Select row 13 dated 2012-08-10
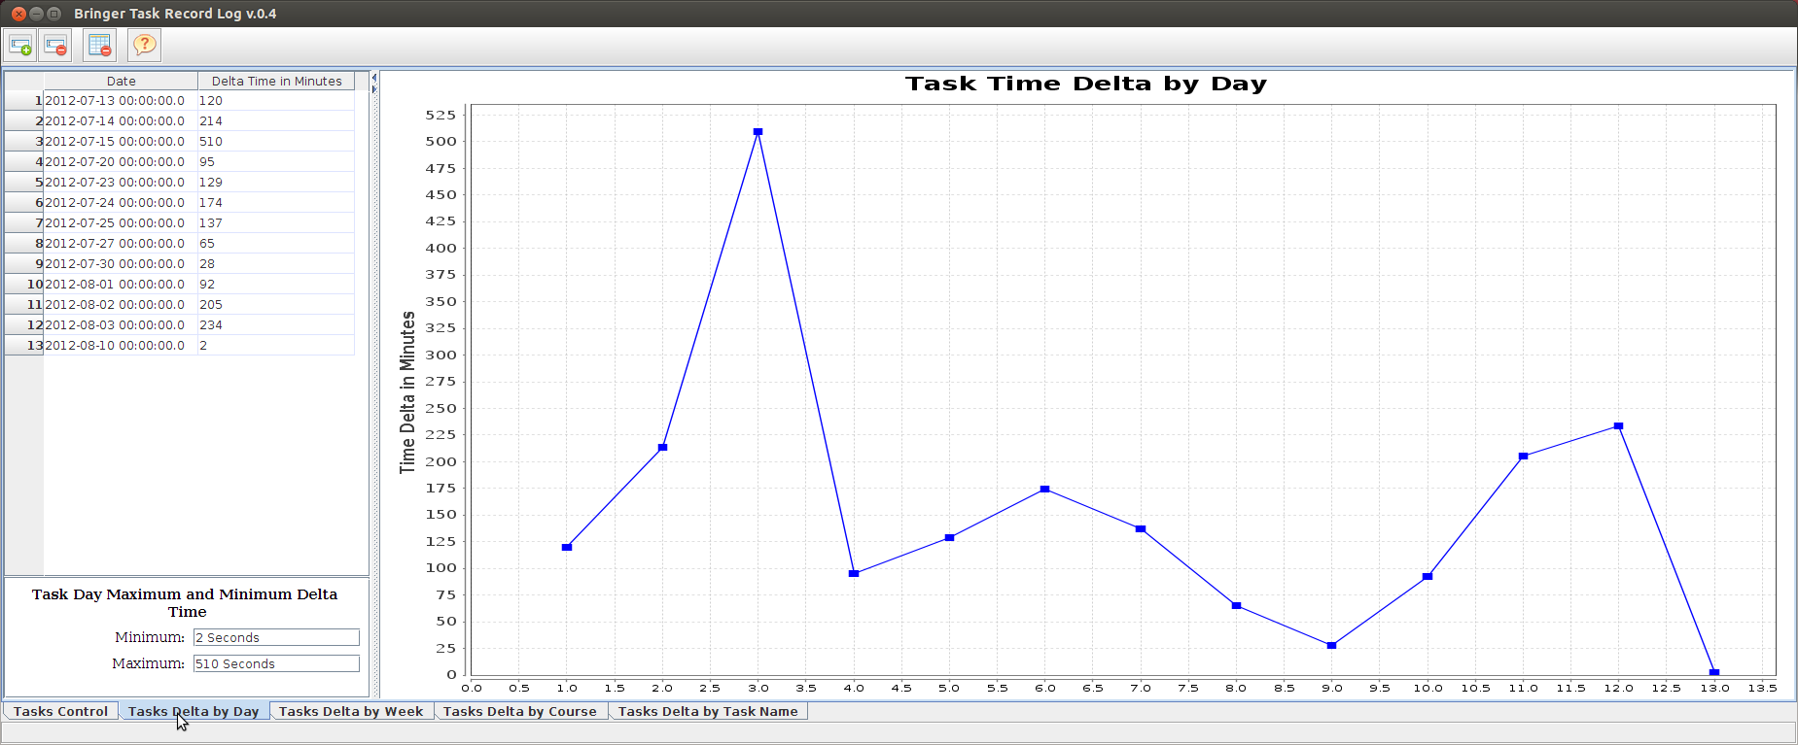This screenshot has height=745, width=1798. (180, 345)
